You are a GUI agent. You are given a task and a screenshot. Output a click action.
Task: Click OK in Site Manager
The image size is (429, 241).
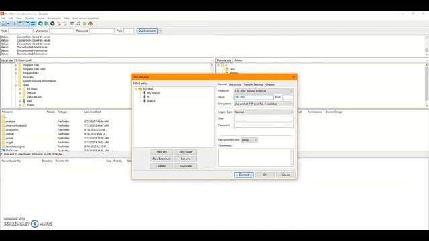coord(265,175)
